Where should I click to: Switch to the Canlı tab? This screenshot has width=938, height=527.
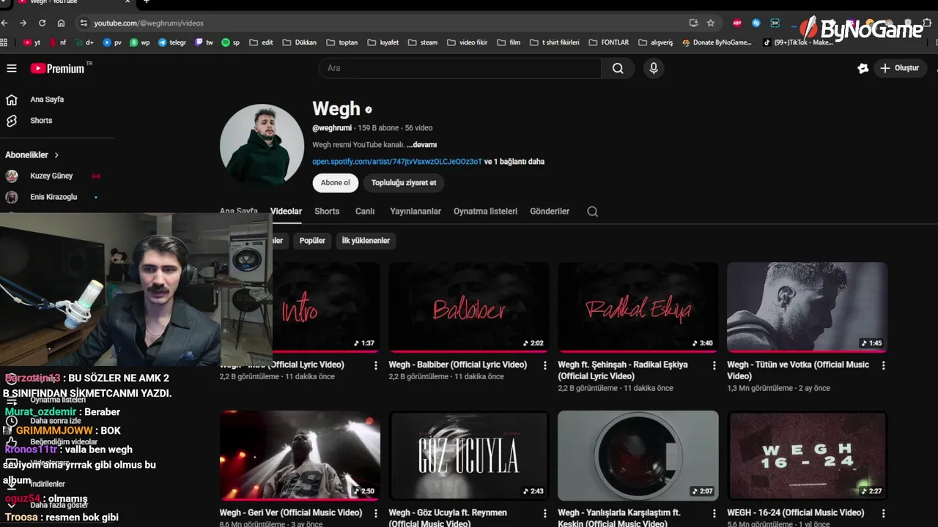tap(365, 211)
